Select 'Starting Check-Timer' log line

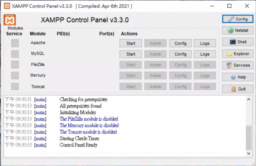point(79,138)
